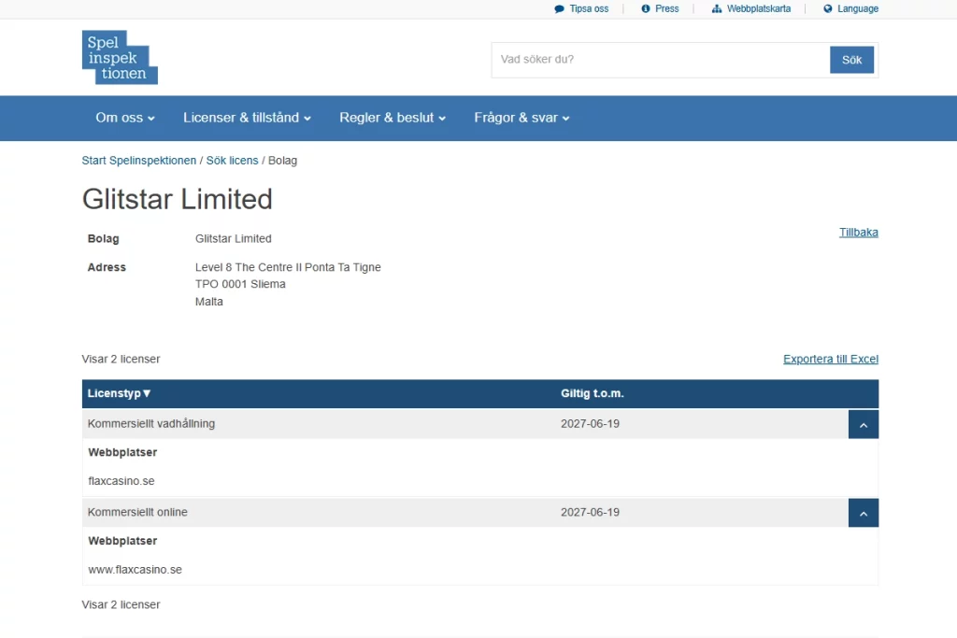
Task: Select the flaxcasino.se website text
Action: click(x=121, y=481)
